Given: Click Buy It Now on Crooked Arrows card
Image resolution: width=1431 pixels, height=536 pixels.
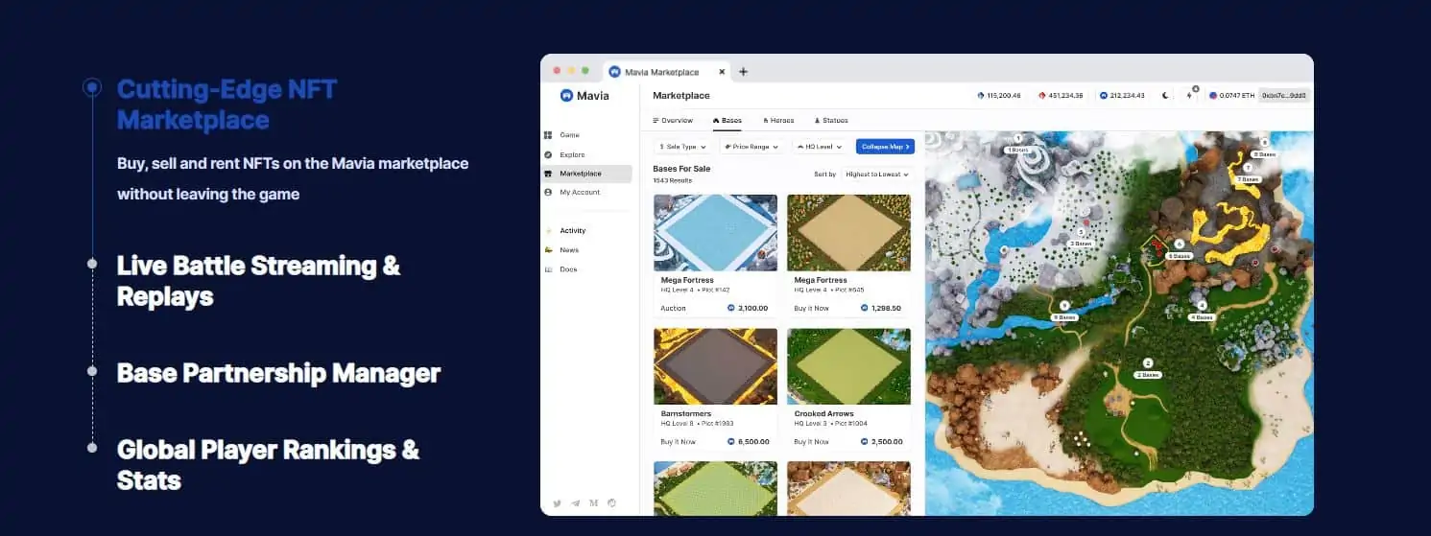Looking at the screenshot, I should (812, 442).
